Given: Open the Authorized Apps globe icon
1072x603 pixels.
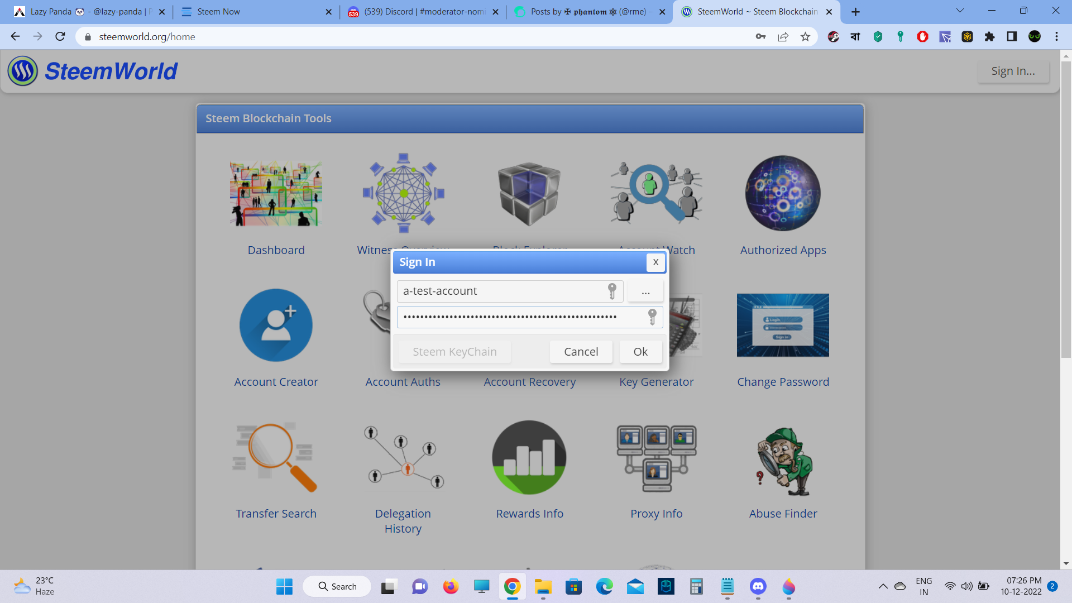Looking at the screenshot, I should pos(783,193).
